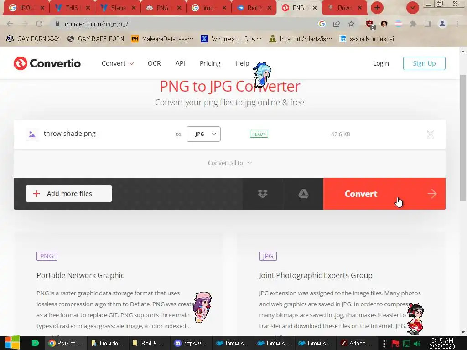Open the green app icon in the taskbar

[x=35, y=343]
